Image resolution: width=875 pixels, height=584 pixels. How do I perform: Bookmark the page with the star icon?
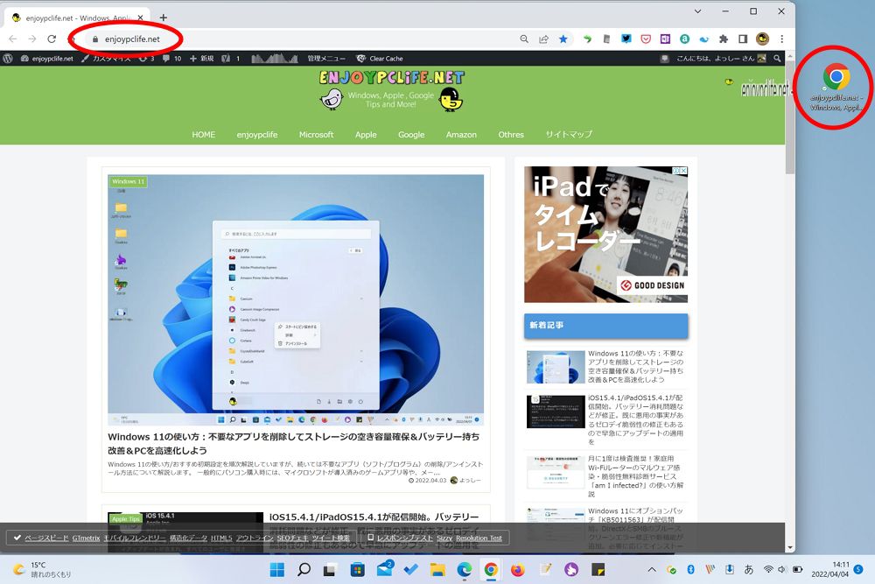point(563,39)
